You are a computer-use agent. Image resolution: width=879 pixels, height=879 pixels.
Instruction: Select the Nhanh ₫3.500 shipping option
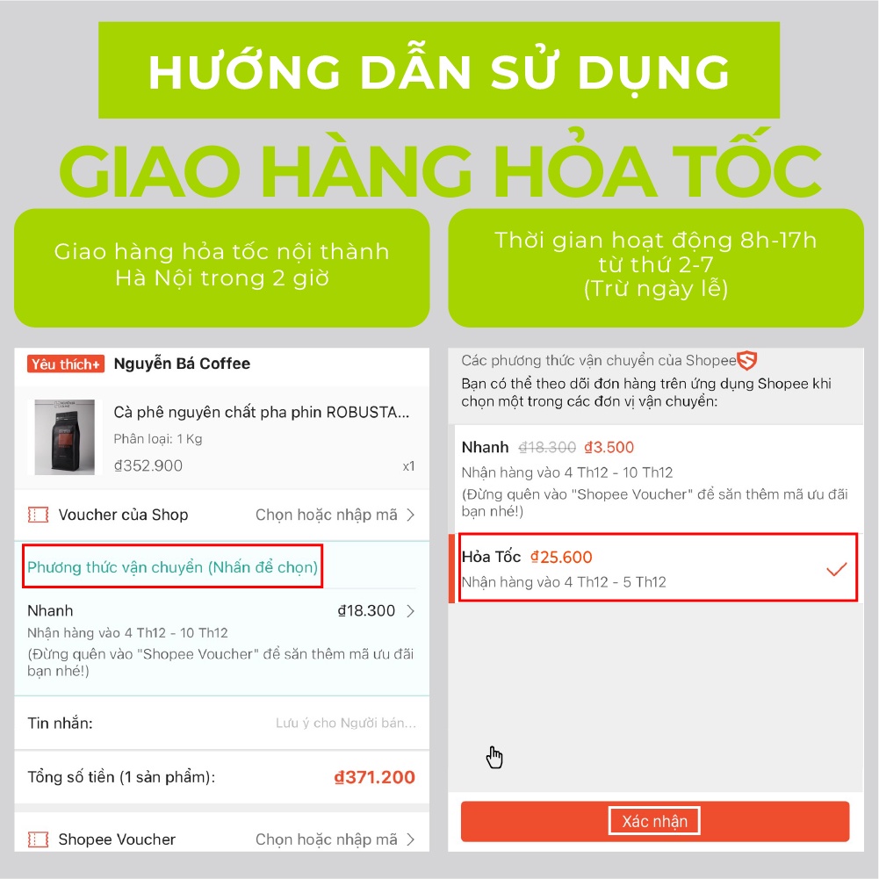point(655,479)
